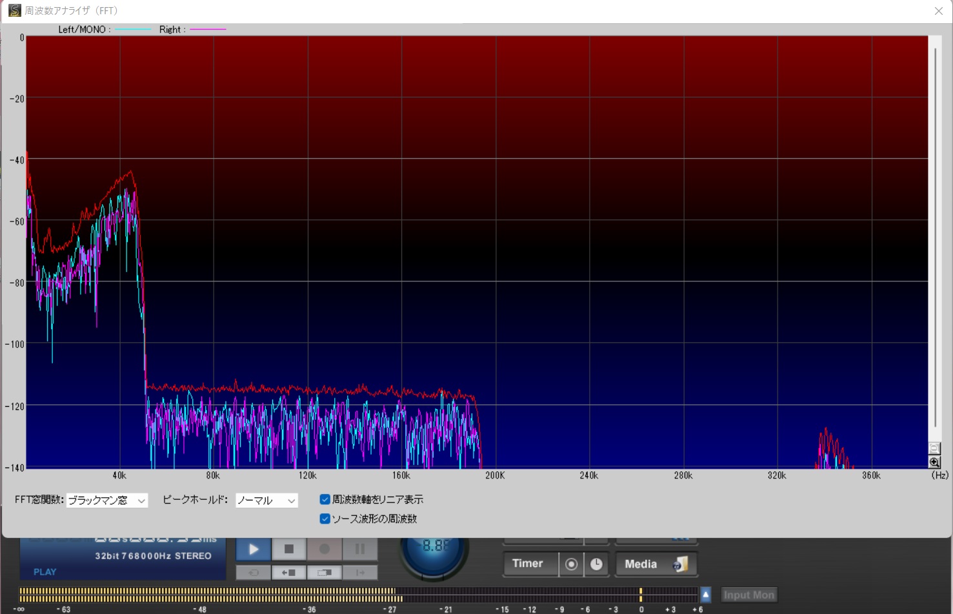
Task: Uncheck 周波数軸をリニア表示 checkbox
Action: point(325,500)
